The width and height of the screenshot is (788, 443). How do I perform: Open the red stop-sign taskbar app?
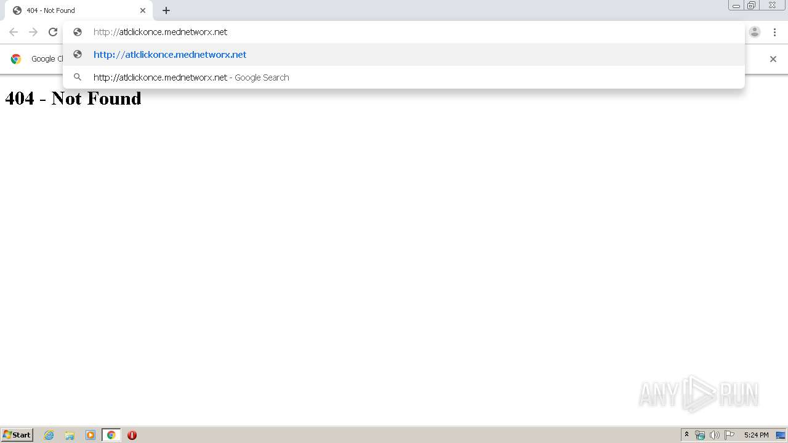132,435
